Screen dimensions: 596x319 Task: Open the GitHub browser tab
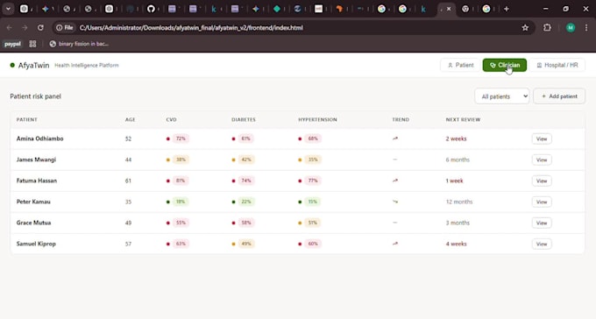point(151,9)
